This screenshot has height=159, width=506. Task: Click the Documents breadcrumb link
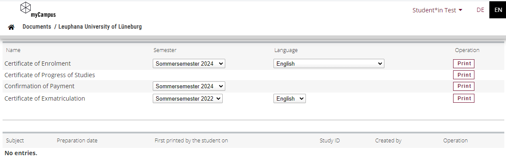[37, 27]
